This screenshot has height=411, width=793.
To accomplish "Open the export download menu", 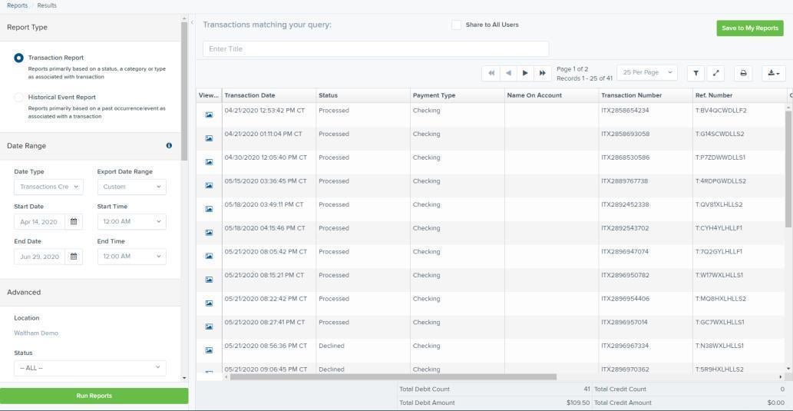I will coord(774,73).
